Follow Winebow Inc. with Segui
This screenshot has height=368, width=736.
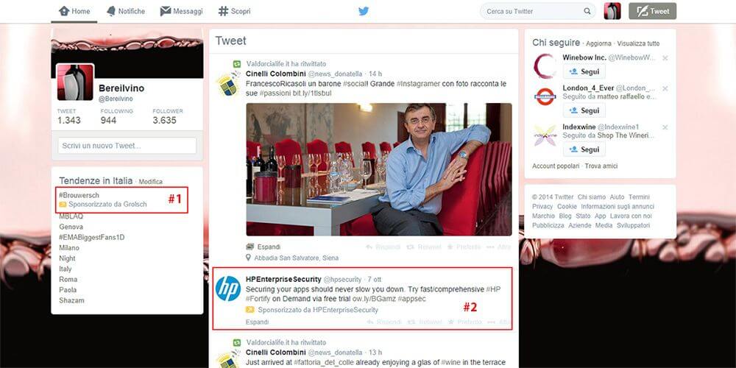(x=584, y=72)
